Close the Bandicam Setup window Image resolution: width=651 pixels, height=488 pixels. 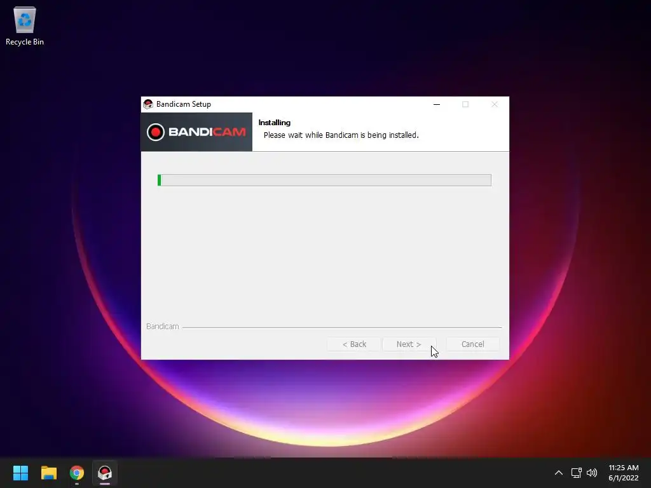coord(494,104)
